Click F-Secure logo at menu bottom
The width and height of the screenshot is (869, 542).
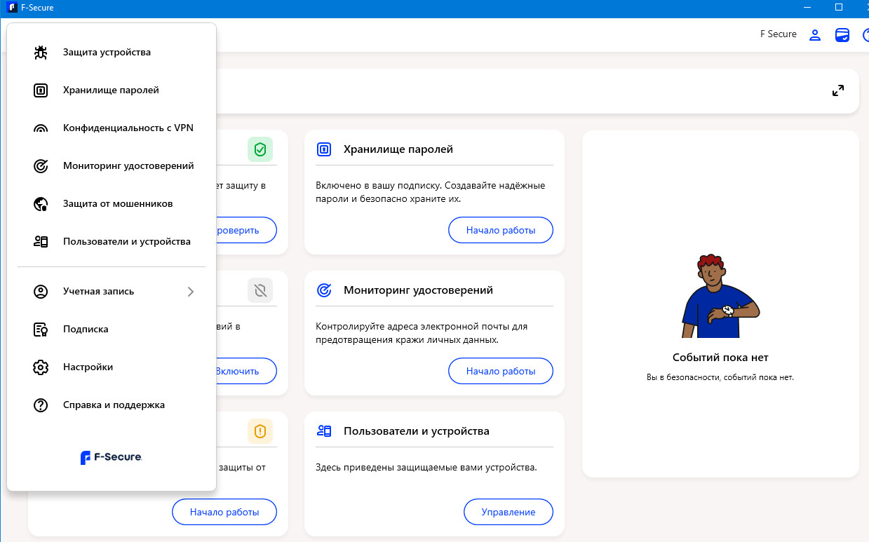[112, 457]
